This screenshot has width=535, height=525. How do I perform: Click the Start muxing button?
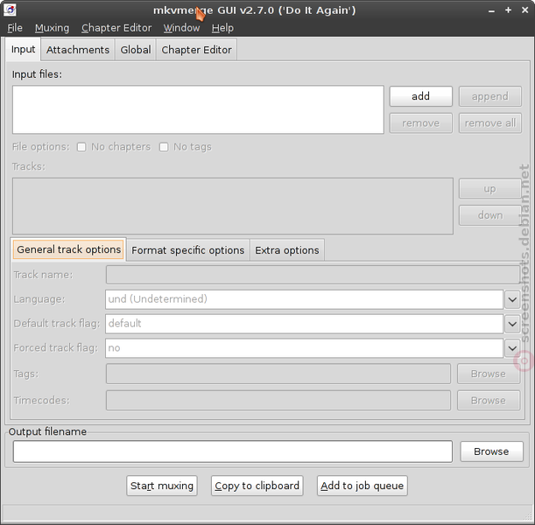coord(162,486)
